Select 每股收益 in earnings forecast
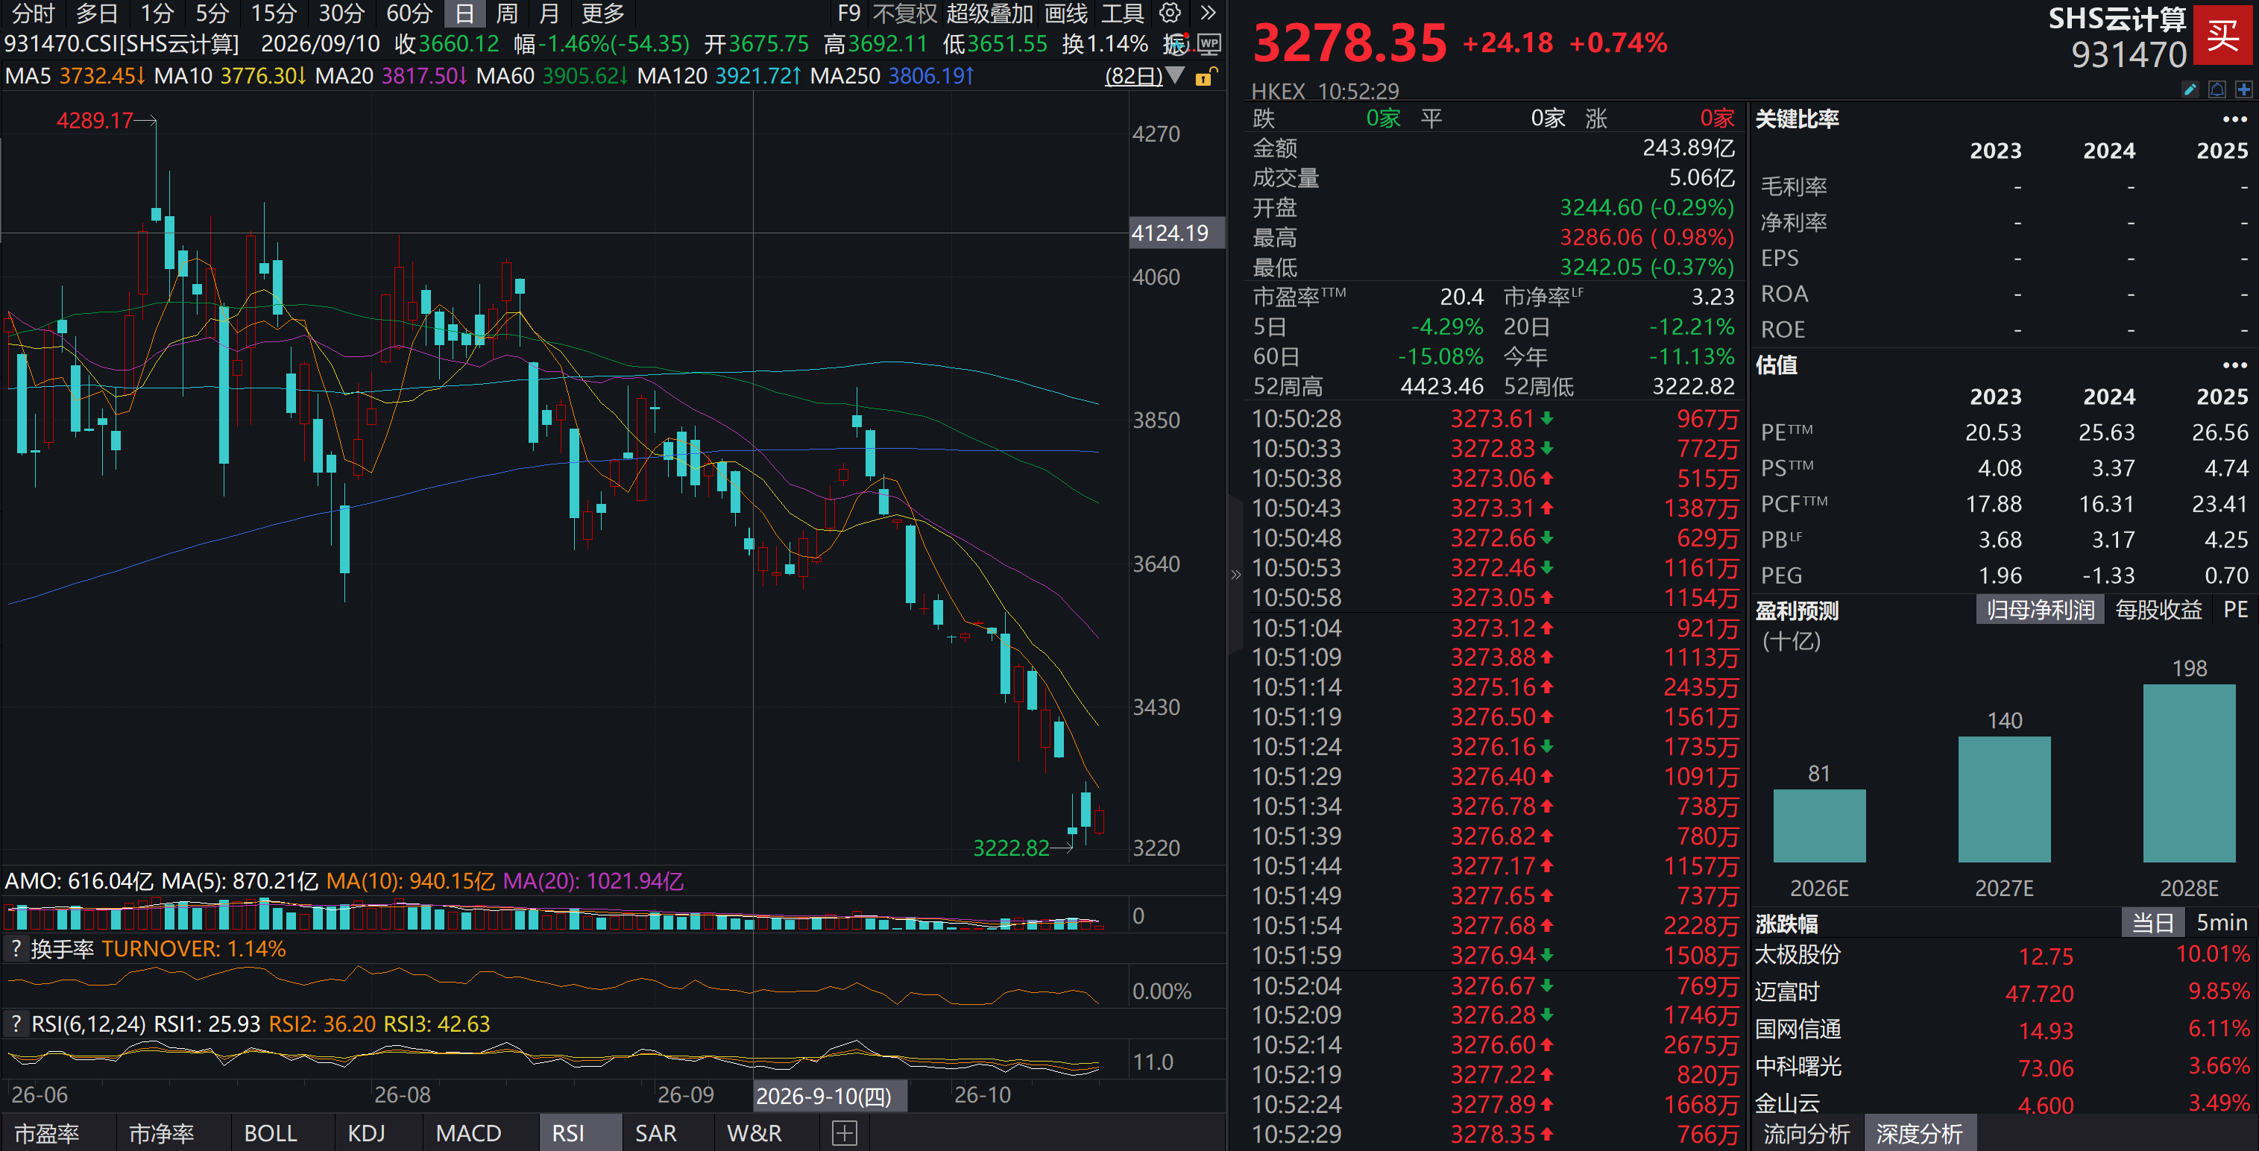 pyautogui.click(x=2158, y=610)
